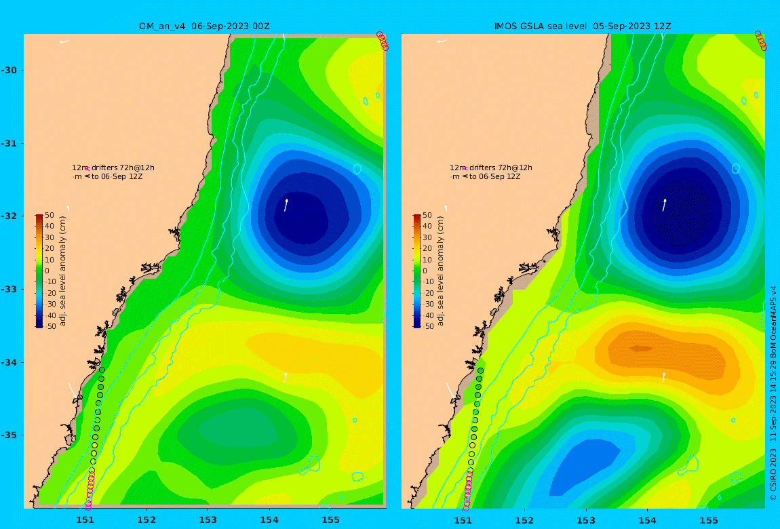Click longitude label 153 under the OM_an_v4 map
This screenshot has width=780, height=529.
(208, 520)
